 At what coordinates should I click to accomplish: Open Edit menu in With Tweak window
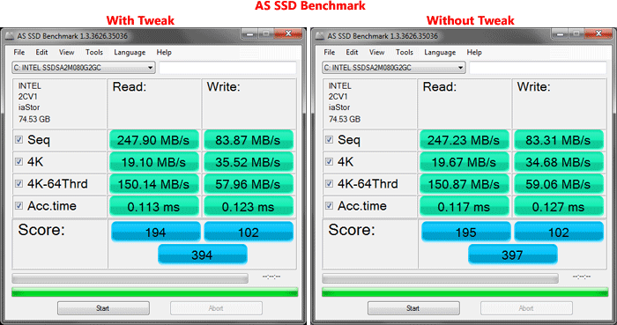(x=41, y=52)
